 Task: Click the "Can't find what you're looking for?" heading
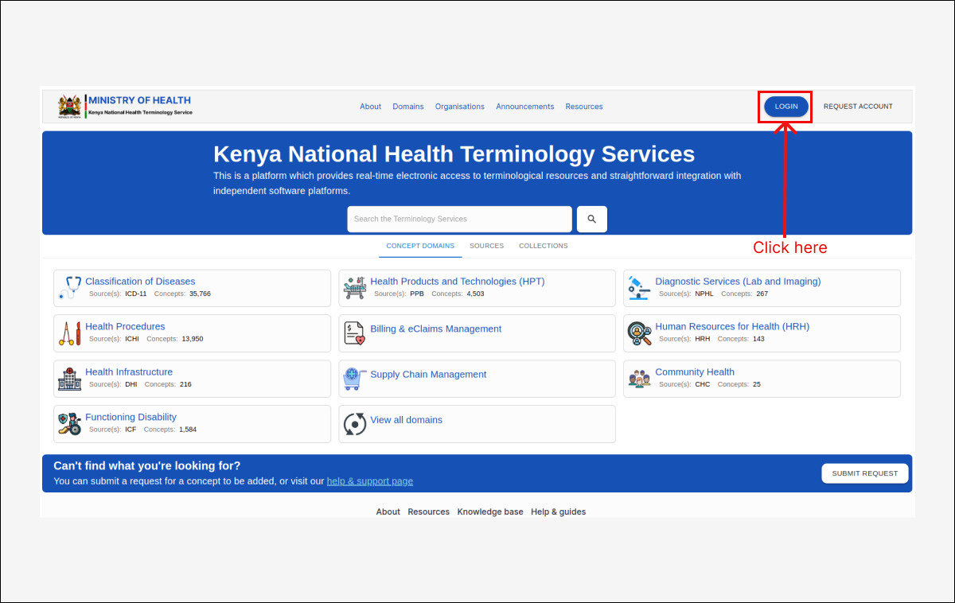147,466
